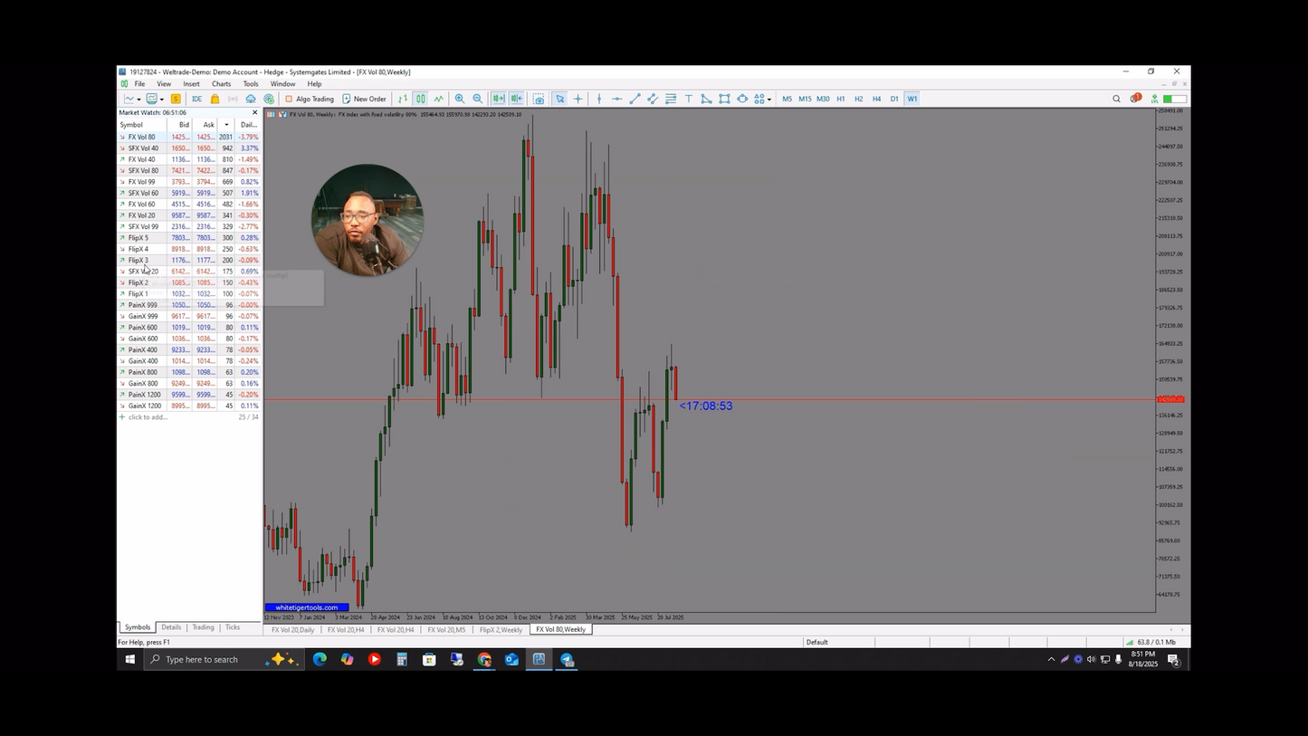Select the Text label tool
This screenshot has height=736, width=1308.
(x=689, y=99)
